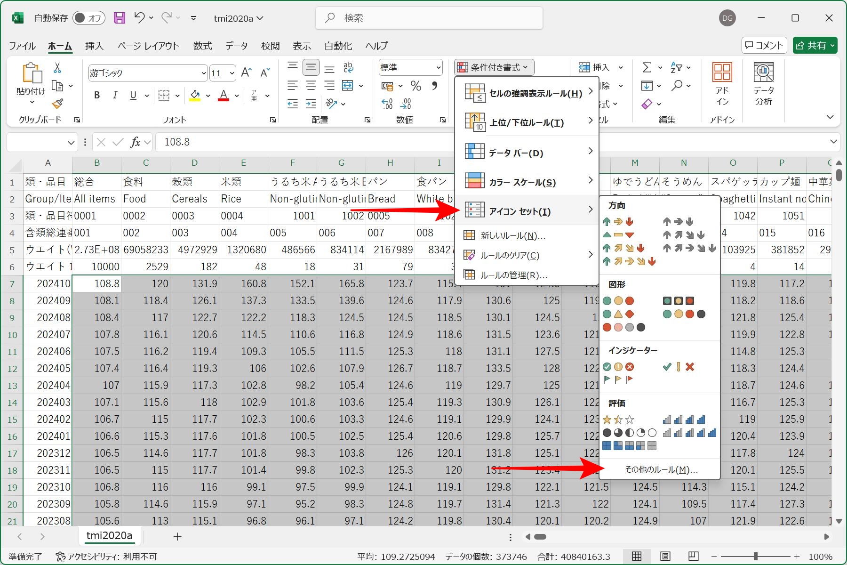Viewport: 847px width, 565px height.
Task: Toggle center horizontal alignment
Action: tap(311, 85)
